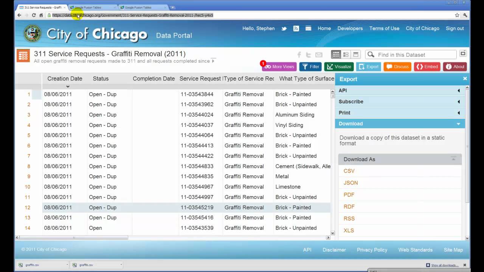Image resolution: width=484 pixels, height=272 pixels.
Task: Click the orange dataset grid icon
Action: click(23, 56)
